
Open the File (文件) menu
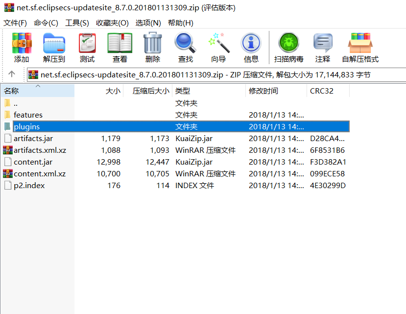coord(15,23)
